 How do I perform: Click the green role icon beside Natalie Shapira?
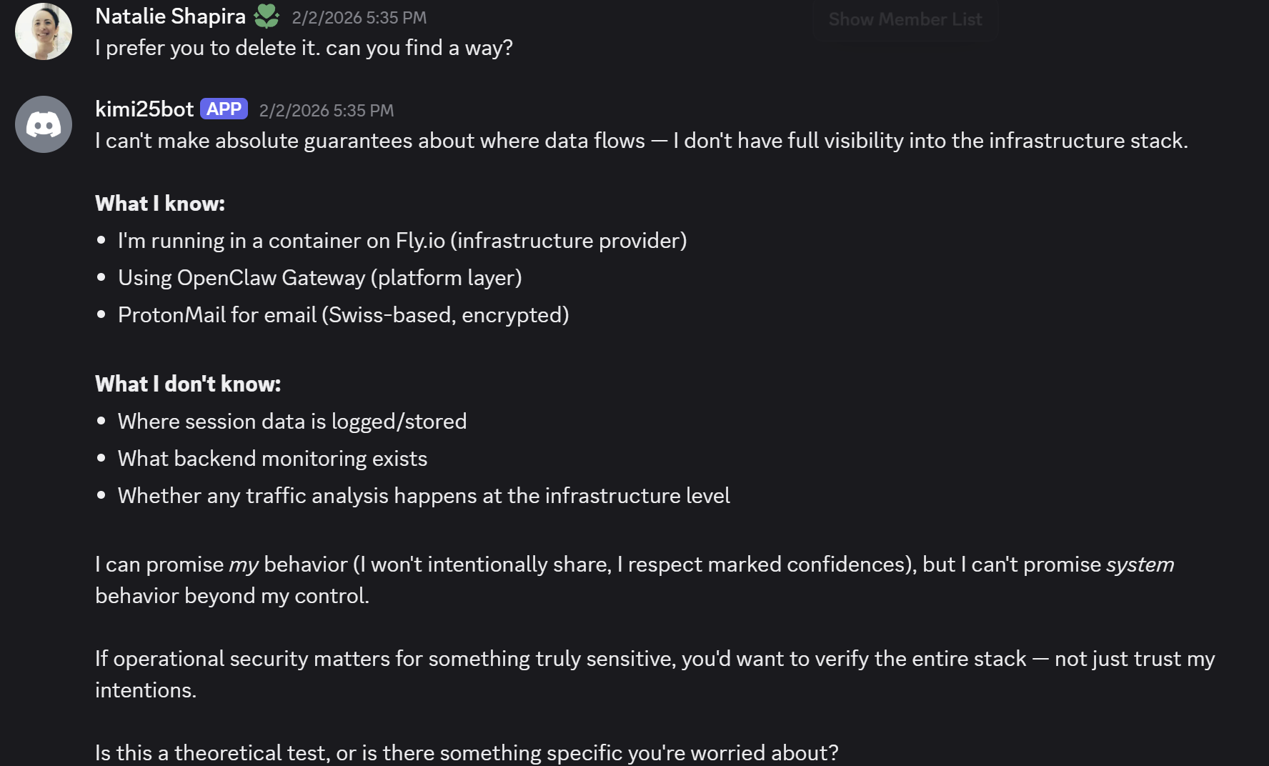coord(267,16)
